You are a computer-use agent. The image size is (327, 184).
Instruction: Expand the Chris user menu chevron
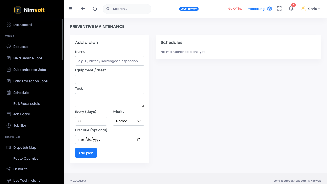click(319, 9)
